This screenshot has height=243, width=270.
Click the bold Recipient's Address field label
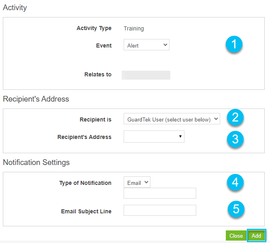(84, 137)
